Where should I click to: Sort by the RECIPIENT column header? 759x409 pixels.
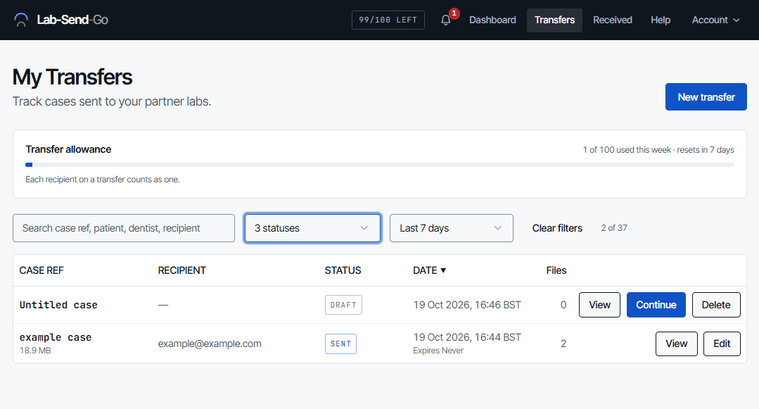pos(182,270)
